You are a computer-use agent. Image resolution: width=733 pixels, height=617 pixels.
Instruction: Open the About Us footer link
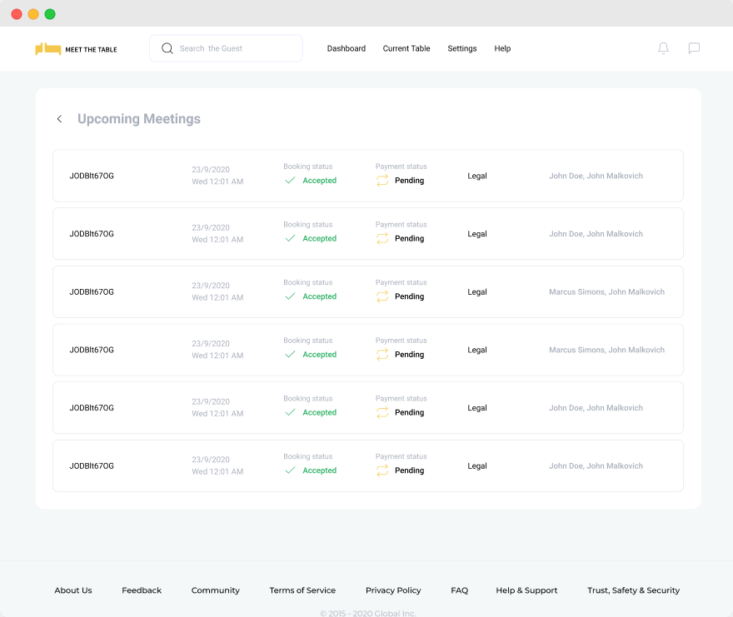tap(73, 590)
